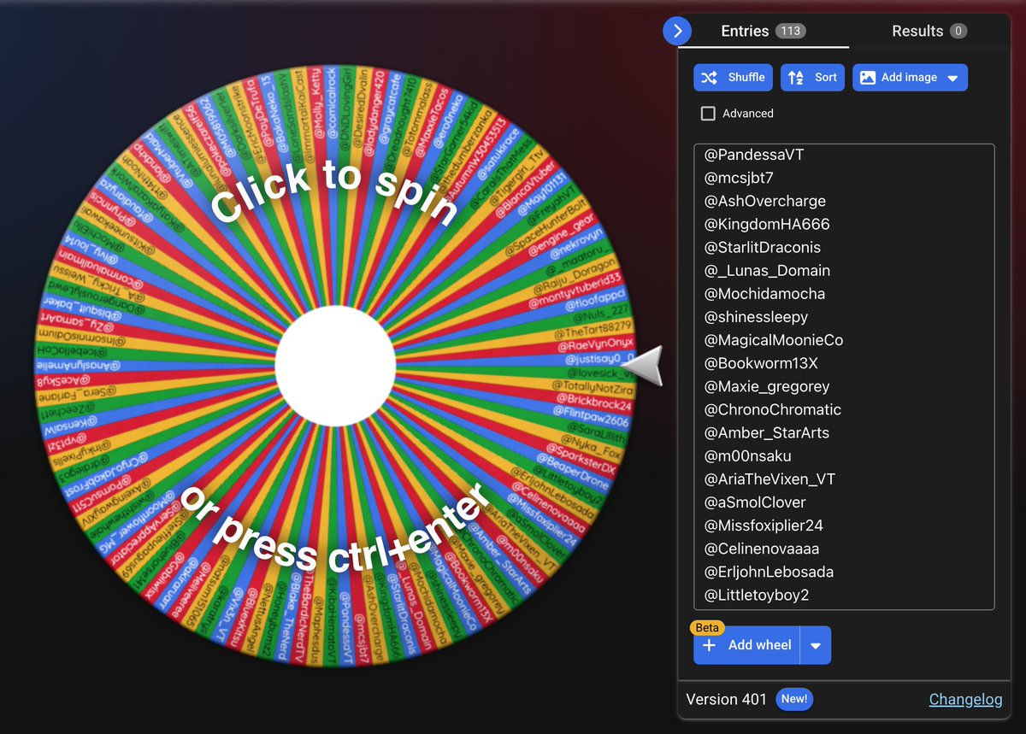Click the 'Click to spin' wheel text
1026x734 pixels.
tap(335, 193)
